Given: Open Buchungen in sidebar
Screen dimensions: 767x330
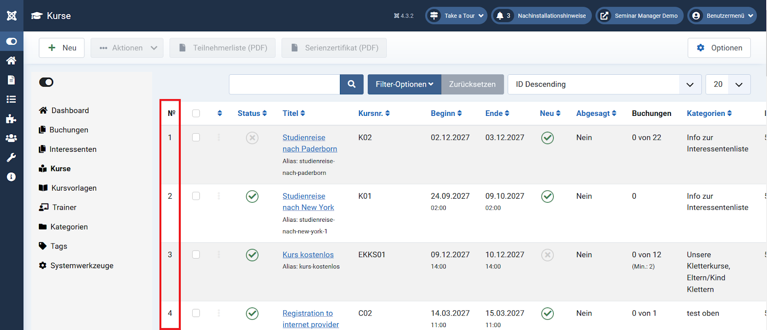Looking at the screenshot, I should pos(63,130).
